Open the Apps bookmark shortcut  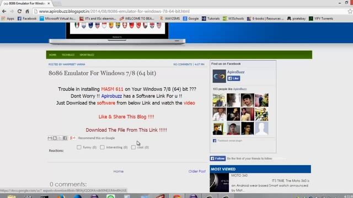[8, 19]
